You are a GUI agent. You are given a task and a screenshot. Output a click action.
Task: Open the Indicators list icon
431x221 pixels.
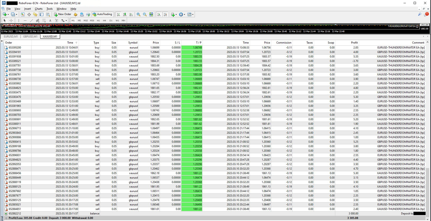click(173, 14)
